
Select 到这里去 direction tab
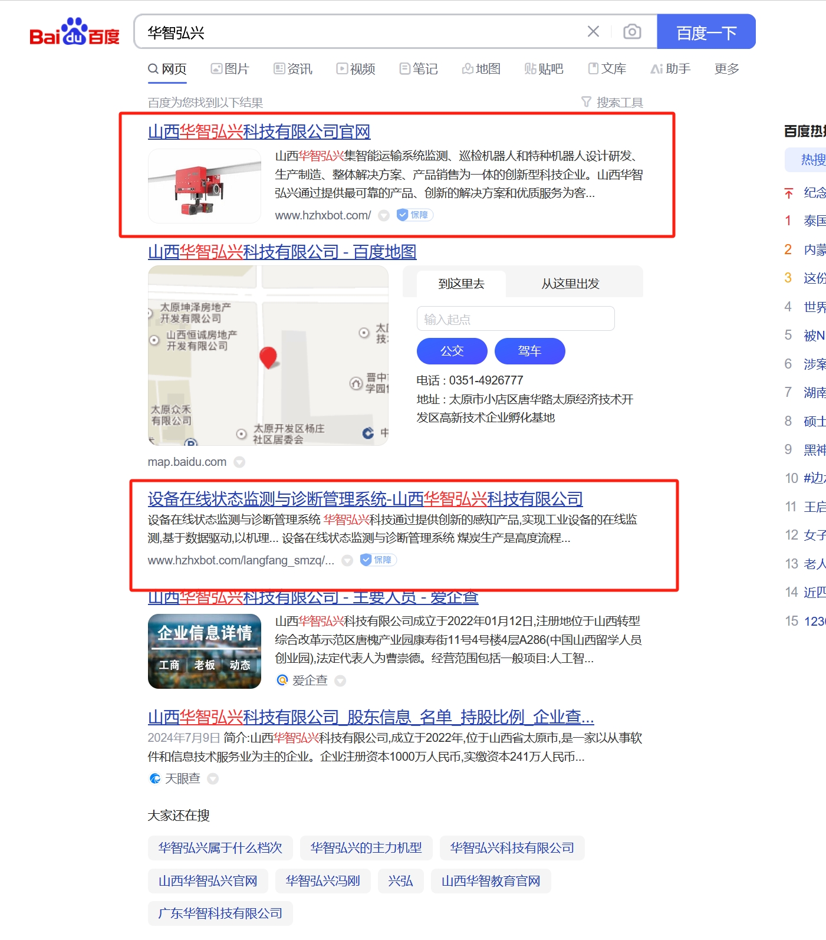[x=461, y=284]
